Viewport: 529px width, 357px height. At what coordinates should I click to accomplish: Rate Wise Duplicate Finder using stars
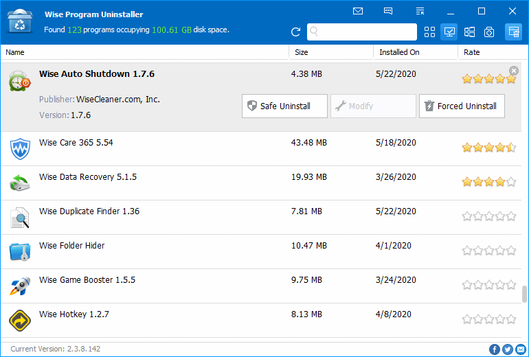pyautogui.click(x=489, y=216)
